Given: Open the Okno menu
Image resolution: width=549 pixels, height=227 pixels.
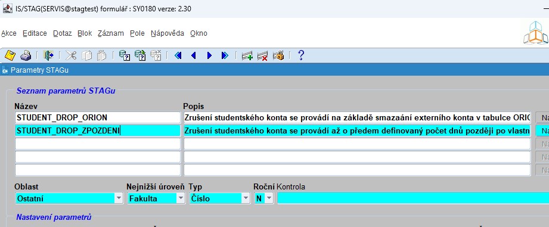Looking at the screenshot, I should coord(199,33).
